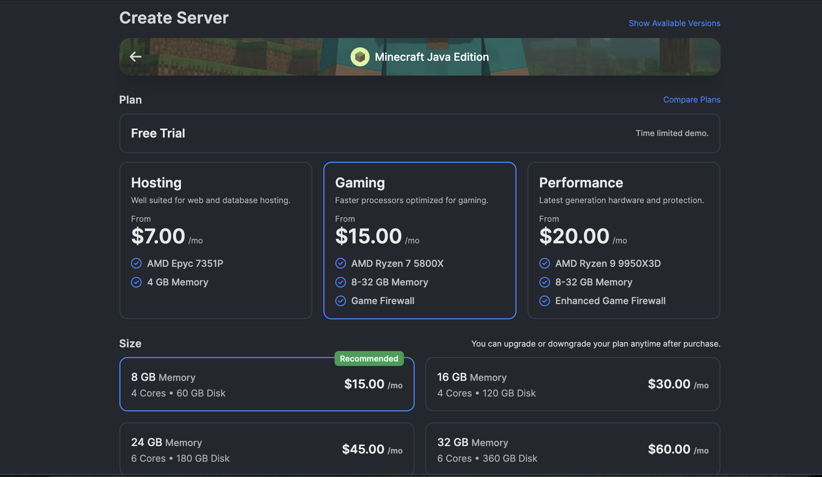Click the Minecraft Java Edition block icon
This screenshot has width=822, height=477.
click(x=360, y=57)
